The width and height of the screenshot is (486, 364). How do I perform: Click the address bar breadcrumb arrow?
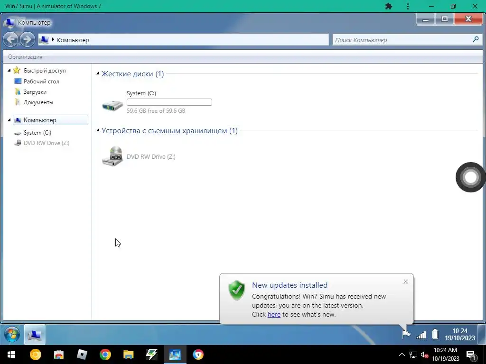(x=53, y=40)
